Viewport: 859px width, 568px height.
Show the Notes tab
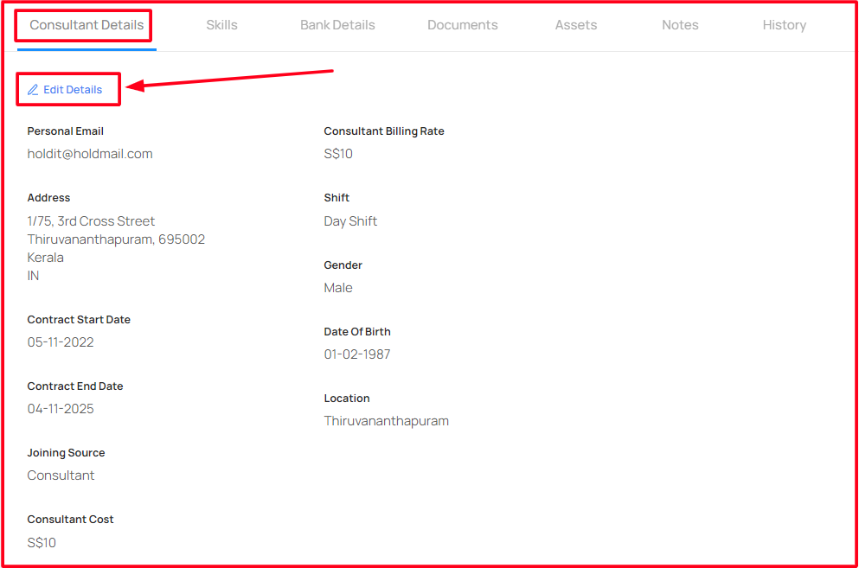[680, 25]
